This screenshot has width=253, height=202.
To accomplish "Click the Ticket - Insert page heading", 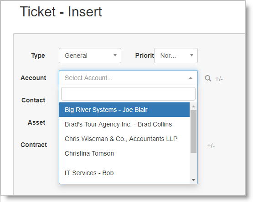I will click(x=61, y=11).
